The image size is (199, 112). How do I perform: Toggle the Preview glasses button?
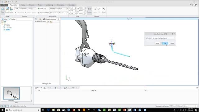(x=89, y=10)
